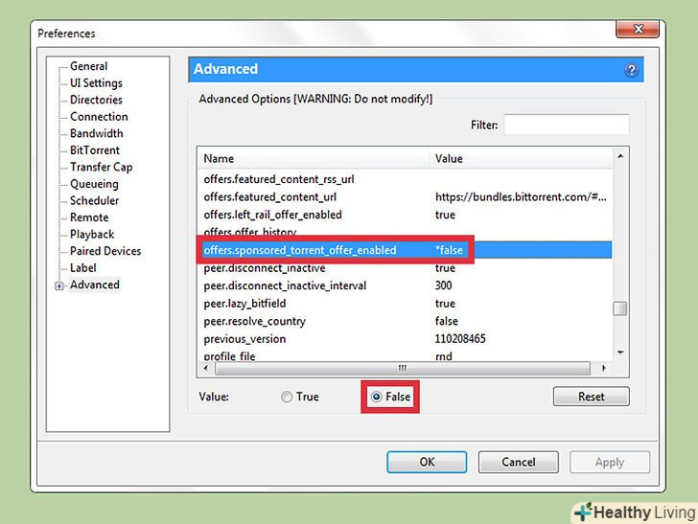Select offers.featured_content_rss_url row

(x=405, y=179)
